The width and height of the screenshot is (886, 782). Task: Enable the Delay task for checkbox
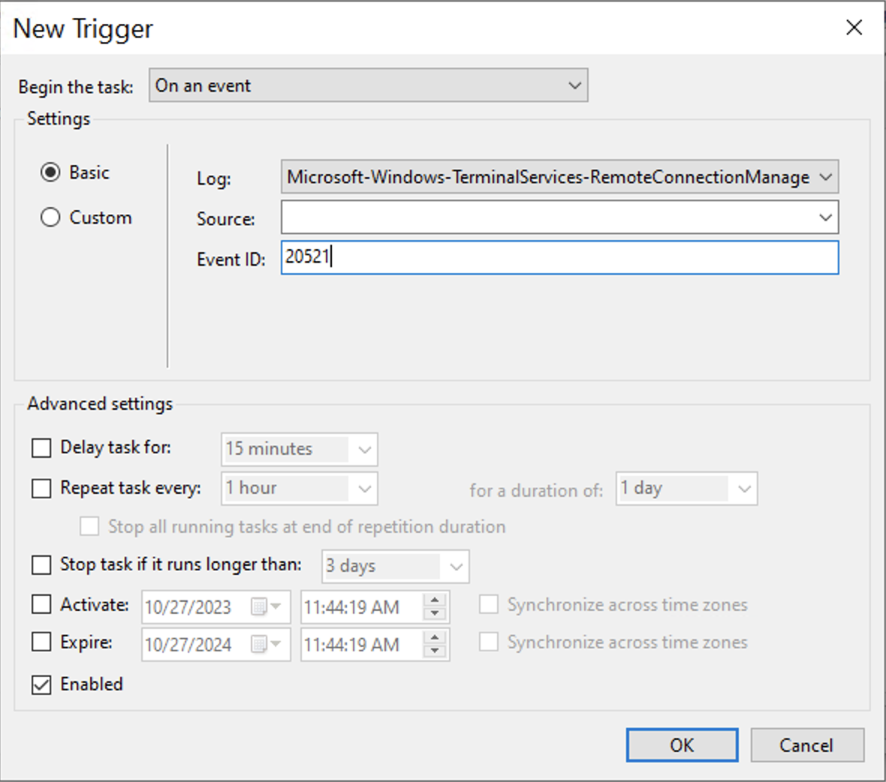pyautogui.click(x=41, y=448)
